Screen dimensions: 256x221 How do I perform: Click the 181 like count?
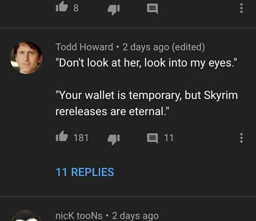[x=81, y=138]
